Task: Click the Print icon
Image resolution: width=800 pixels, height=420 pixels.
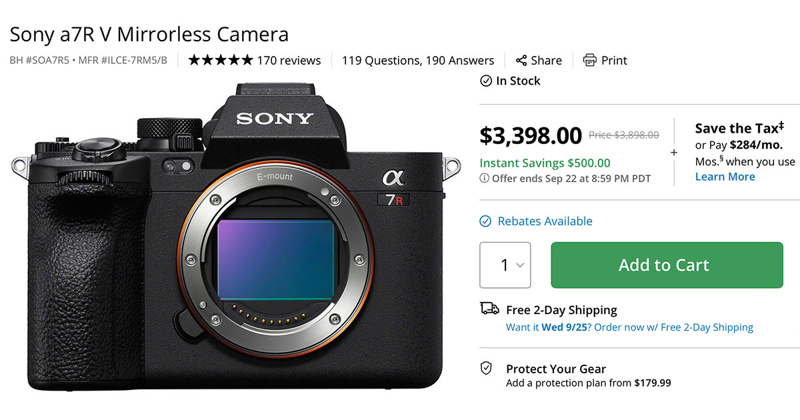Action: pyautogui.click(x=590, y=60)
